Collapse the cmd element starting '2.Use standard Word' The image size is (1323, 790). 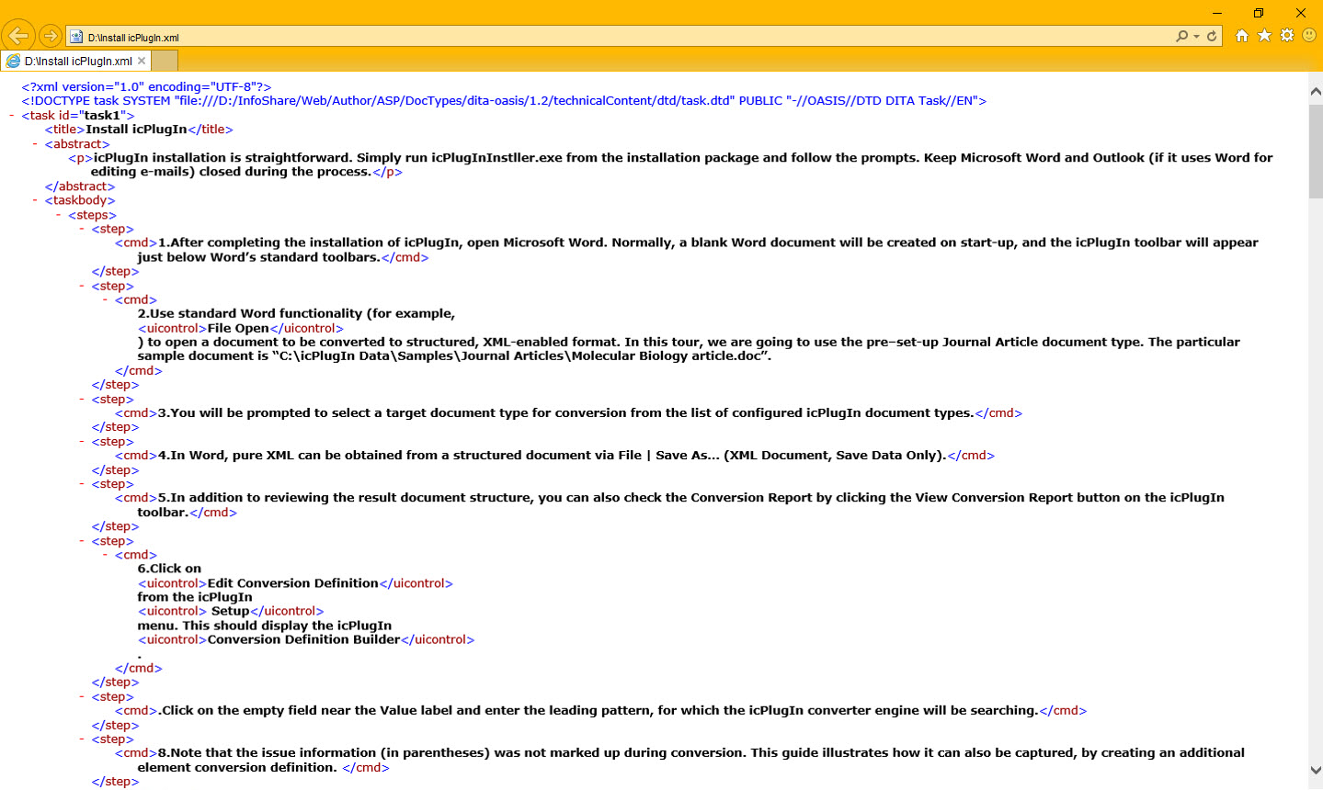click(x=105, y=299)
